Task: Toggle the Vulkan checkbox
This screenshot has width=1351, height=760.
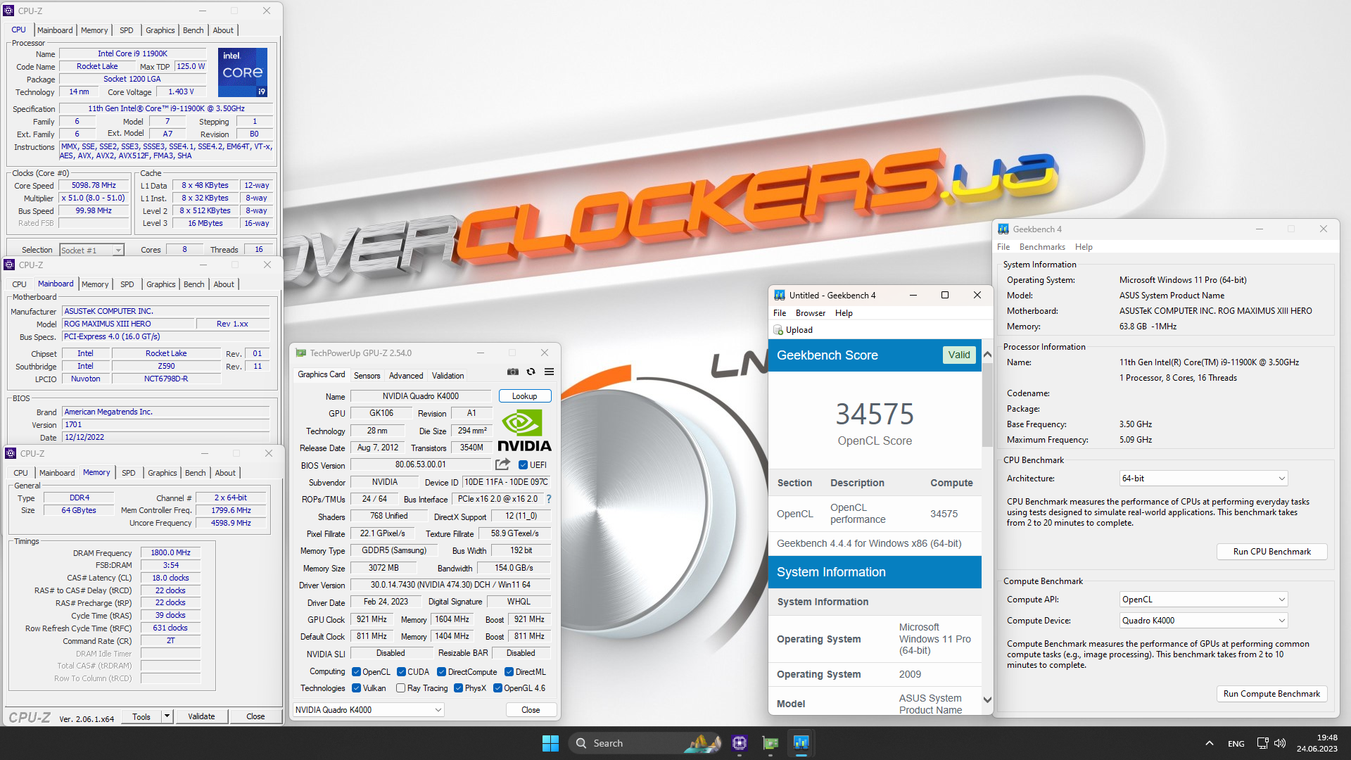Action: (356, 688)
